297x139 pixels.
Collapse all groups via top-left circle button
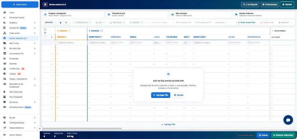pyautogui.click(x=45, y=29)
